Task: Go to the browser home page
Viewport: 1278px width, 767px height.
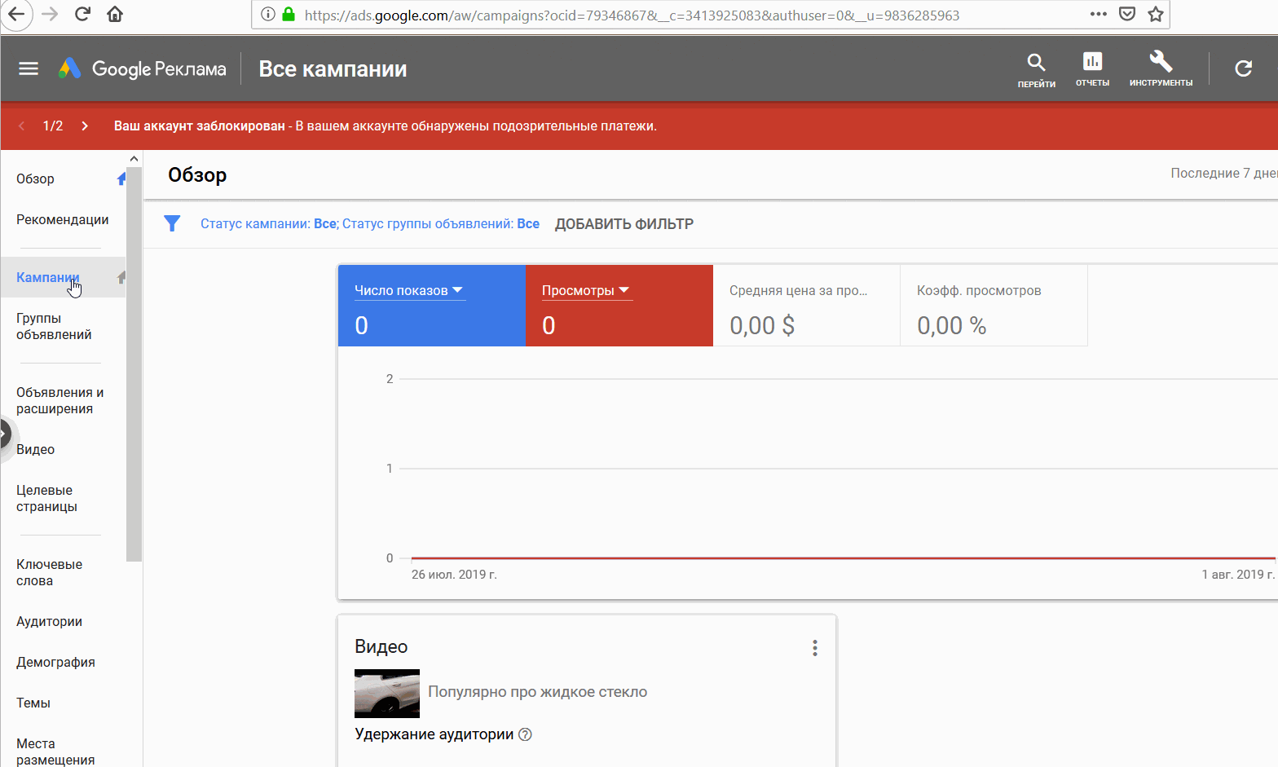Action: click(115, 14)
